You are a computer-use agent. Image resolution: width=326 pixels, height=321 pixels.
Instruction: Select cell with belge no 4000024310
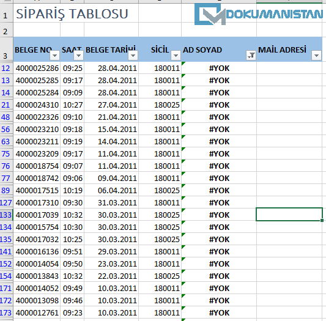point(37,105)
